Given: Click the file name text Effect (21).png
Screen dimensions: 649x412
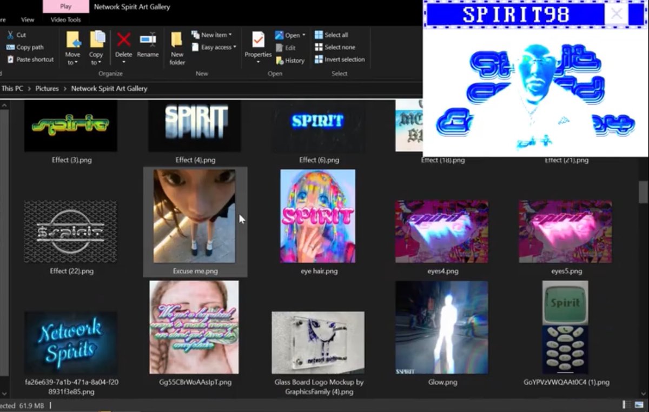Looking at the screenshot, I should click(566, 160).
